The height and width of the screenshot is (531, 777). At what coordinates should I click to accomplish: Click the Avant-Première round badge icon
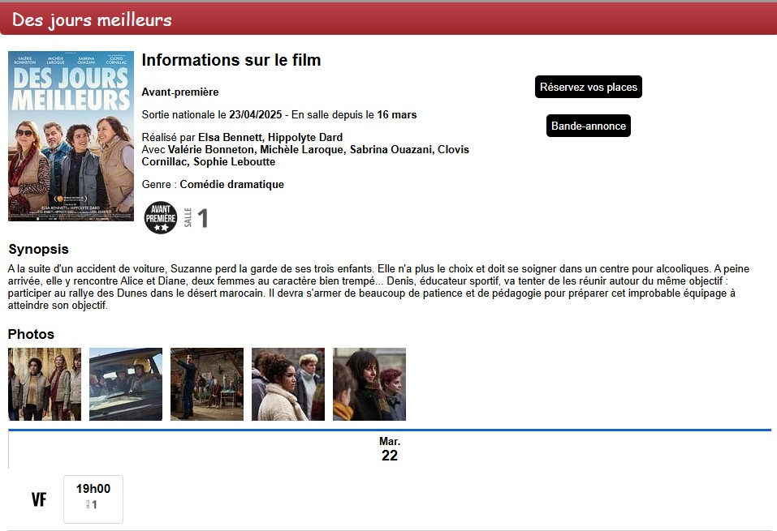pyautogui.click(x=161, y=218)
